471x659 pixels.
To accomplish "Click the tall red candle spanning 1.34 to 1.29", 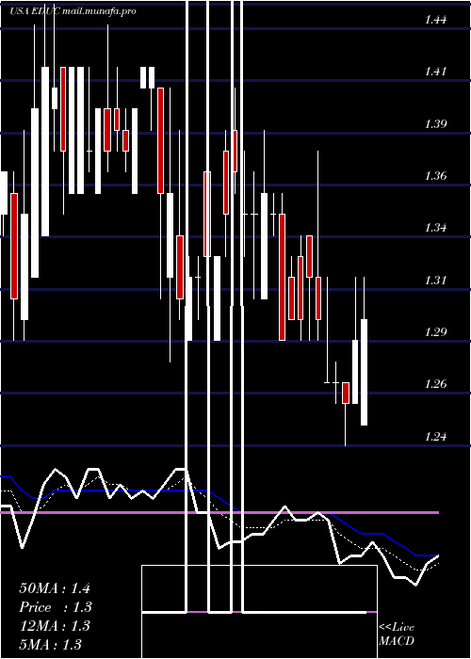I will 282,277.
